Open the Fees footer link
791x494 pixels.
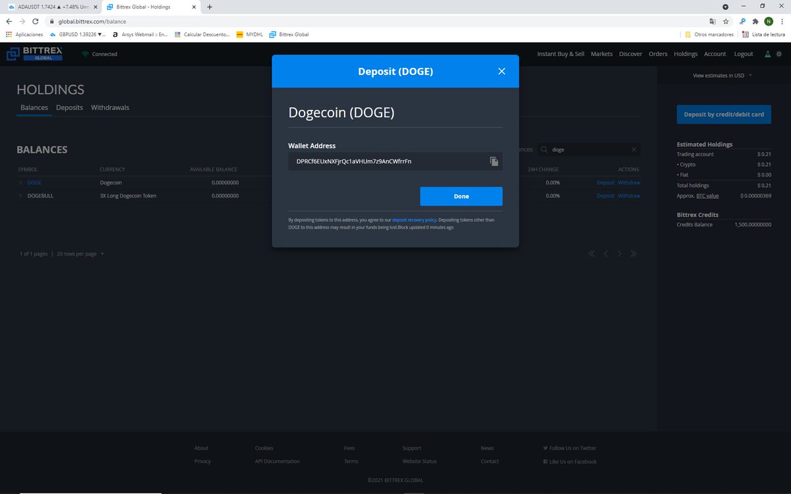pyautogui.click(x=349, y=448)
